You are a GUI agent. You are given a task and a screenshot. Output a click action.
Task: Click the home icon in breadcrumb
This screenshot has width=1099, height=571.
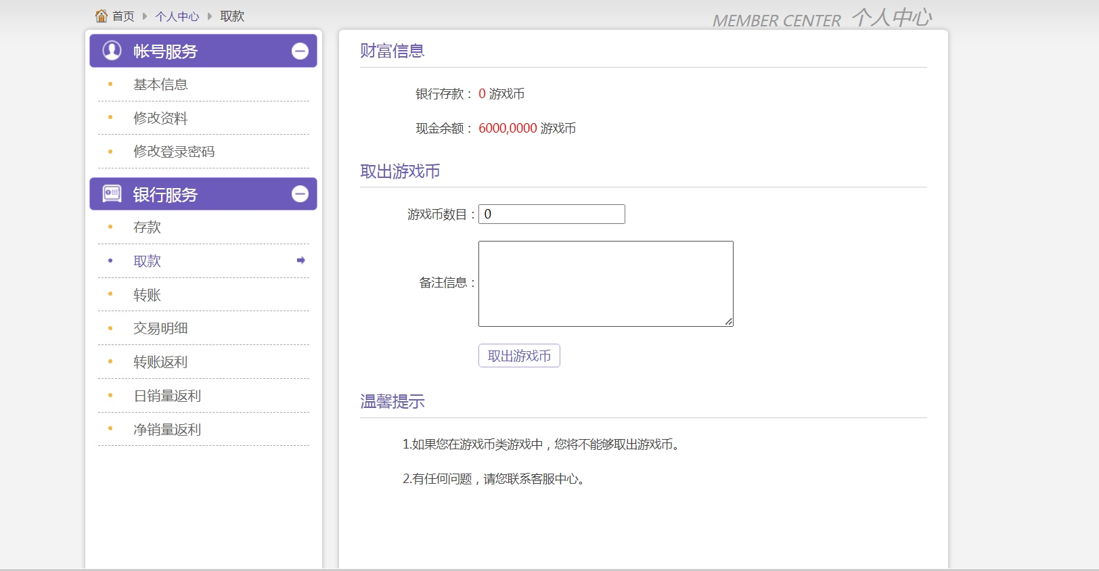[102, 16]
